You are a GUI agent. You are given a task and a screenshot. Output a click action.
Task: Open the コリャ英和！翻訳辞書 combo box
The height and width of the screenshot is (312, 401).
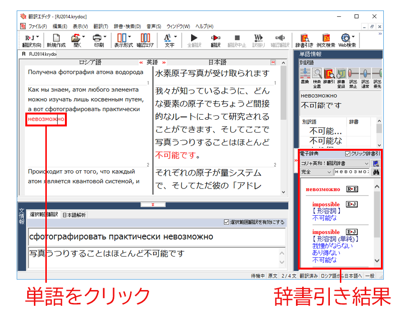(335, 164)
